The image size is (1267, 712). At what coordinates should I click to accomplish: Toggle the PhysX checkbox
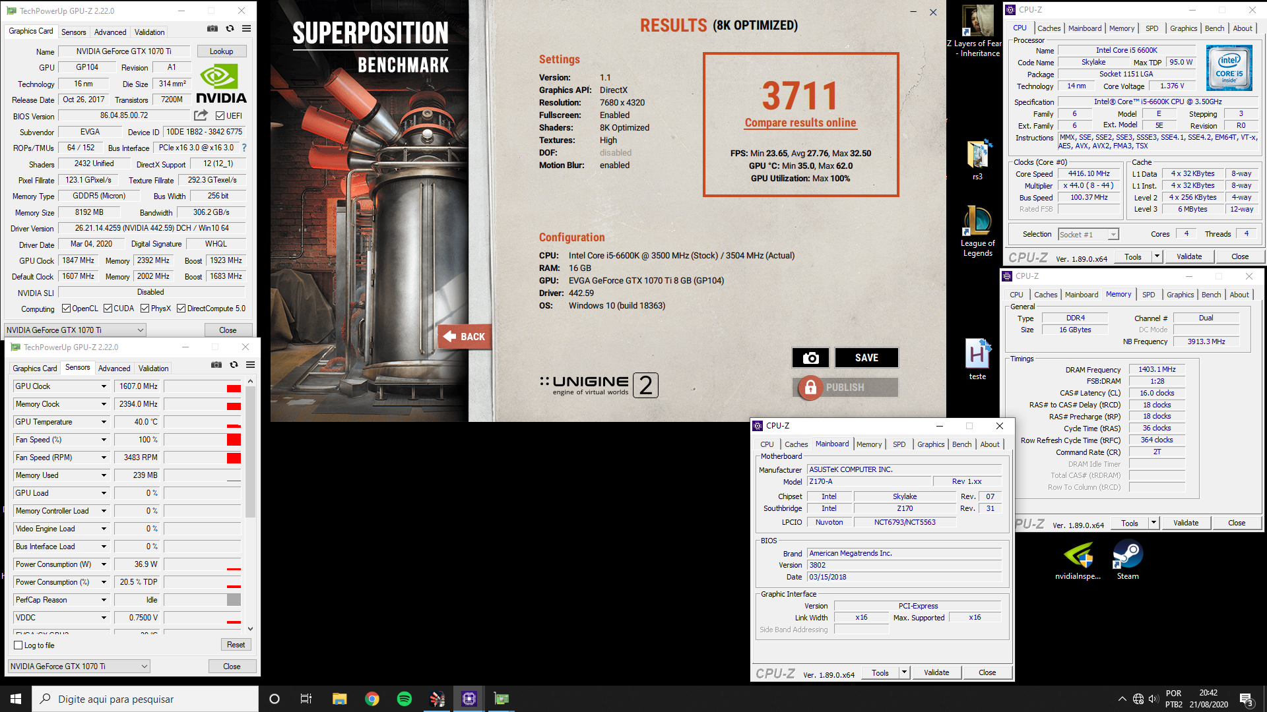[145, 309]
